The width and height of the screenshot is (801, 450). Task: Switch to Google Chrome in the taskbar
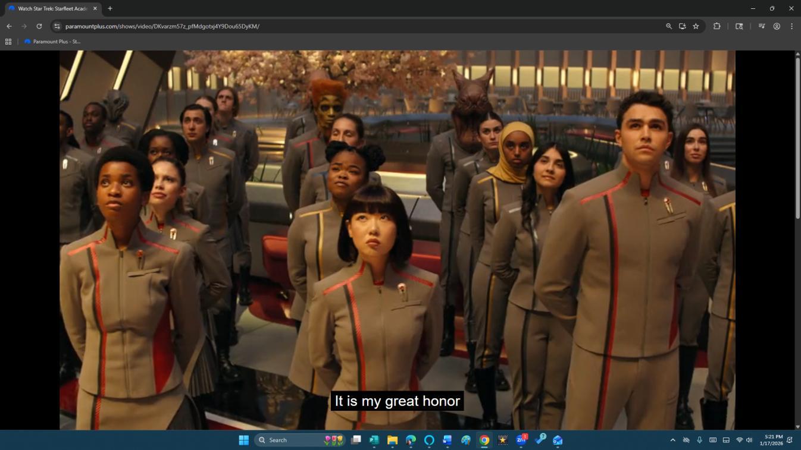point(484,440)
